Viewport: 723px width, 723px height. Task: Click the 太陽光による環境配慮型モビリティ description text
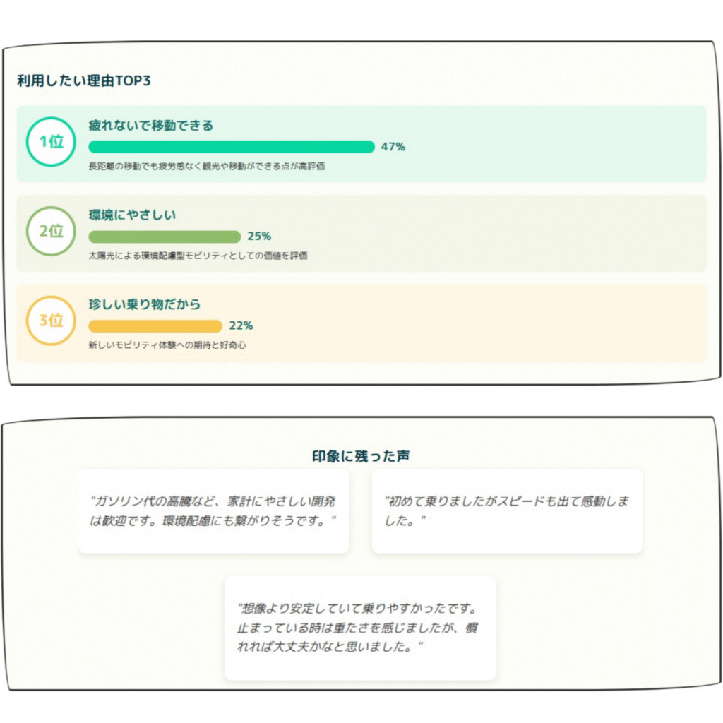click(198, 256)
